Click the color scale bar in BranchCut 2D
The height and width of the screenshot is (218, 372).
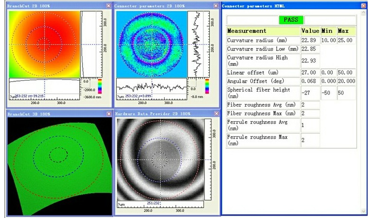click(x=100, y=86)
